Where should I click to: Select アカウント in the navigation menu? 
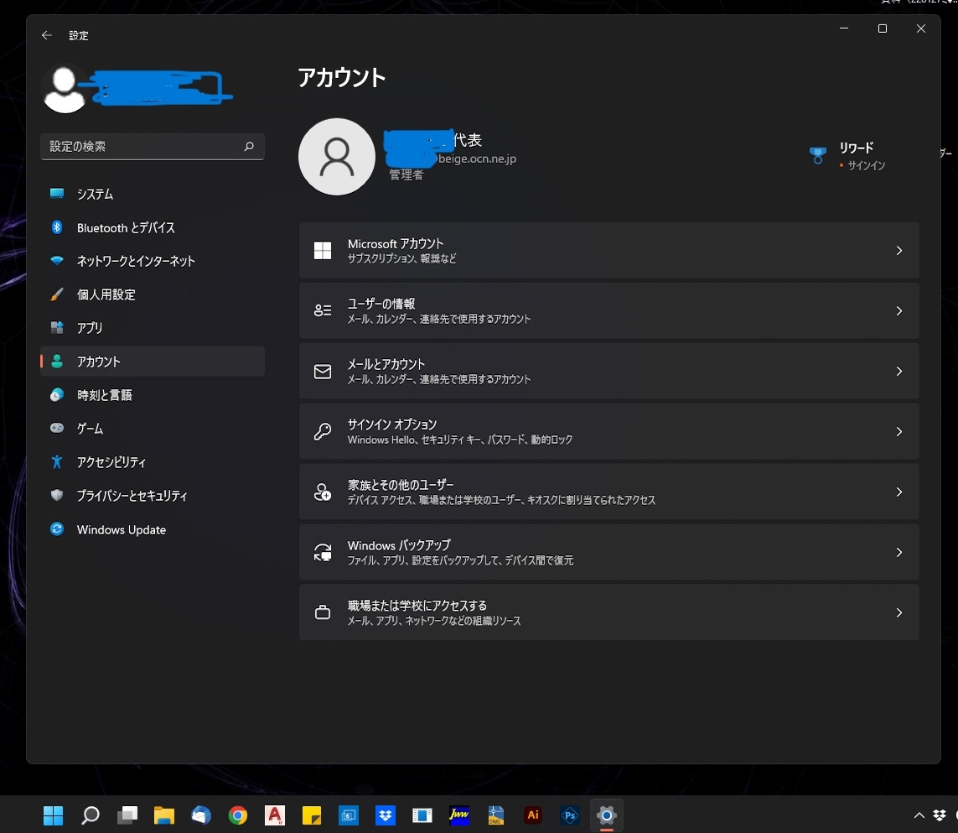[x=97, y=362]
